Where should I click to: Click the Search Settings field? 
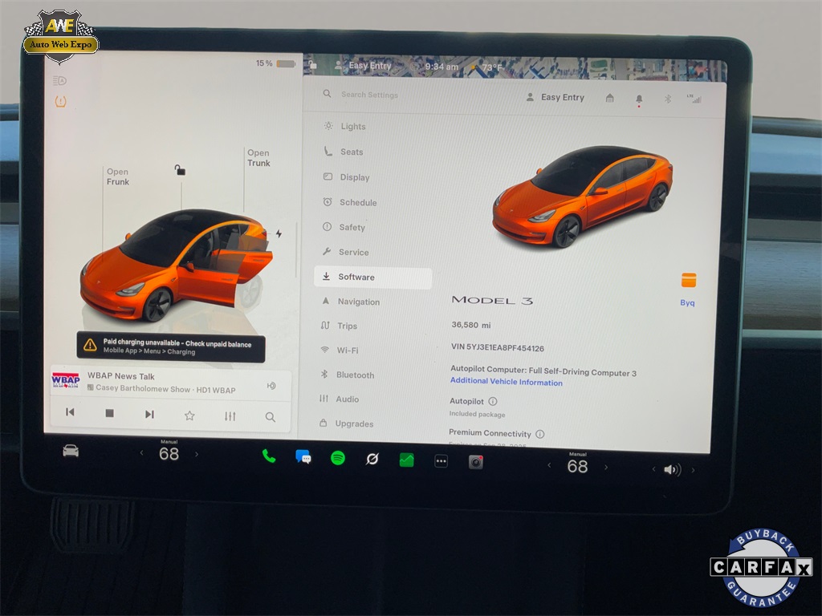(x=369, y=95)
